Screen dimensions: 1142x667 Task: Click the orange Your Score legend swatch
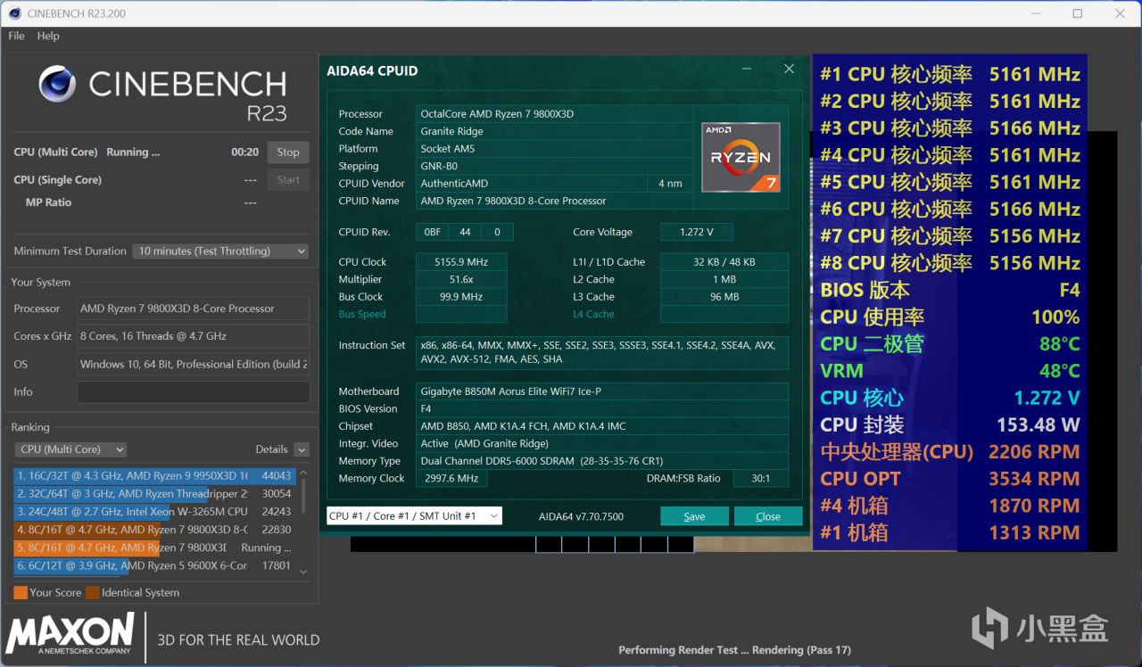pyautogui.click(x=21, y=592)
